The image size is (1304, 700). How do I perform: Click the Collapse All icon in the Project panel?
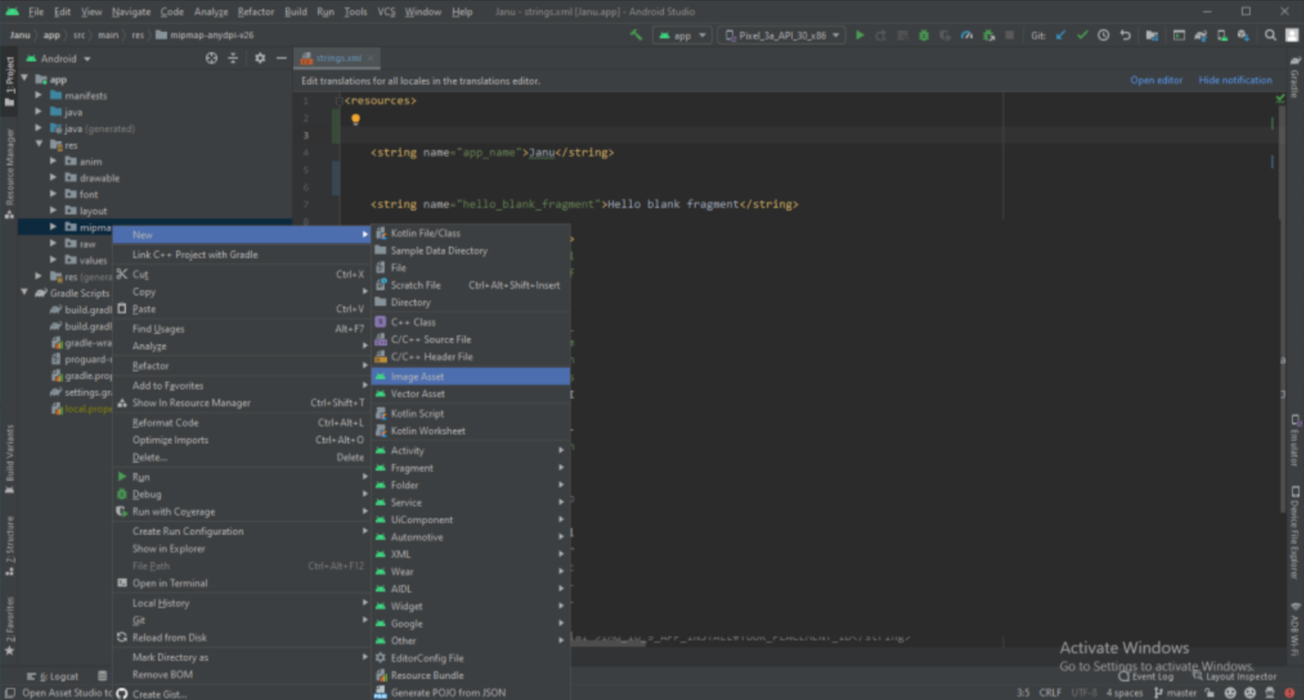pos(233,58)
